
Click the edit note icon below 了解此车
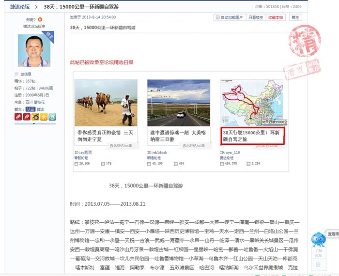pyautogui.click(x=318, y=264)
